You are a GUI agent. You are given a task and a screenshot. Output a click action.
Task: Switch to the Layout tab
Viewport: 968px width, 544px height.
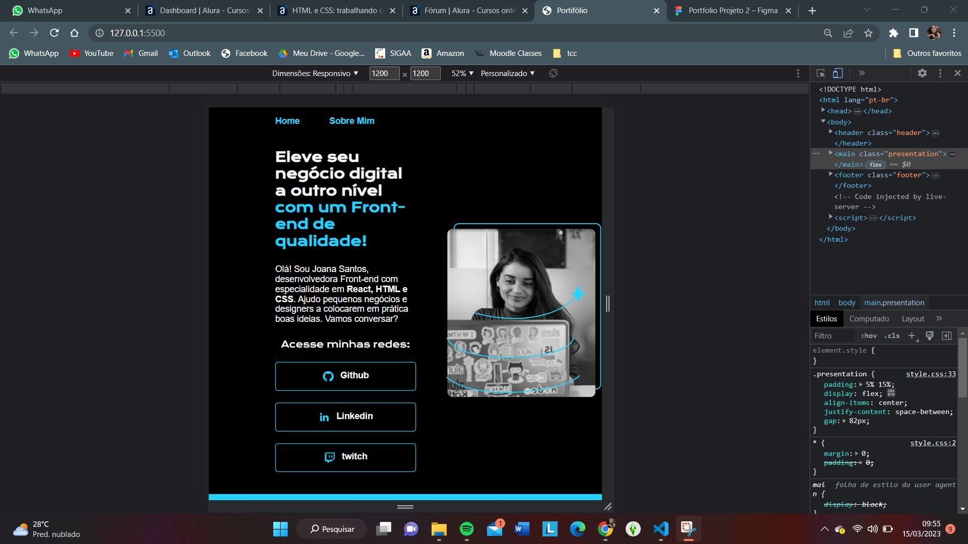point(913,319)
